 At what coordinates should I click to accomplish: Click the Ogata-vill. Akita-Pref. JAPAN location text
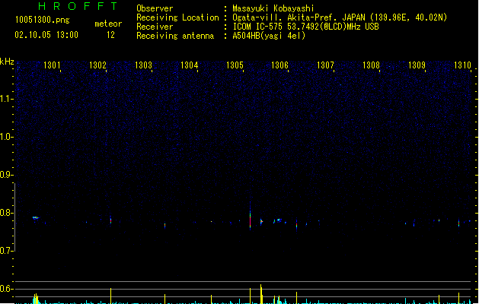click(340, 17)
